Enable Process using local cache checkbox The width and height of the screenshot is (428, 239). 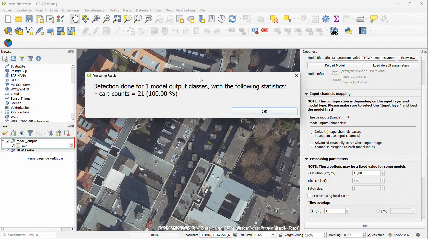coord(309,196)
